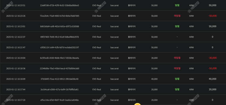The image size is (226, 105).
Task: Click the green 당첨 status at 16:23:51
Action: click(177, 5)
